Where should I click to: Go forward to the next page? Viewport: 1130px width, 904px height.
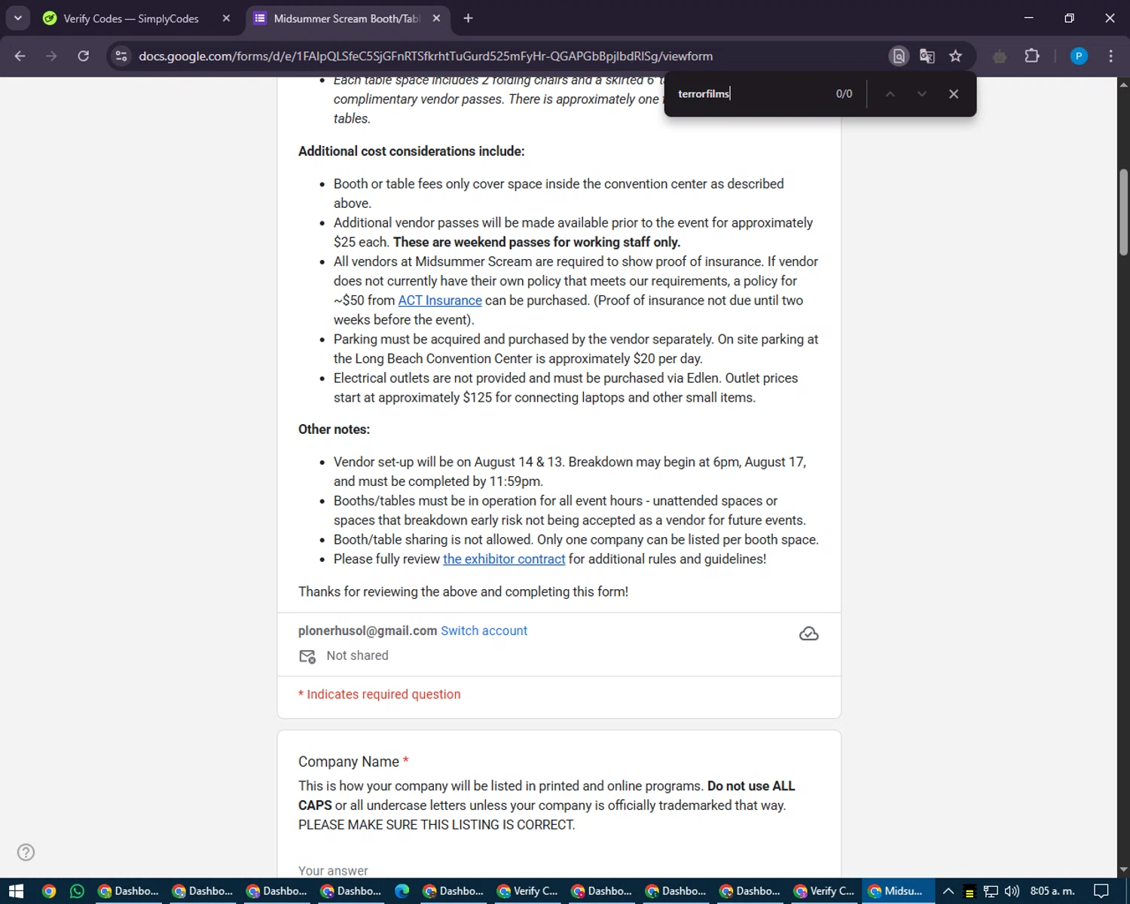(51, 56)
